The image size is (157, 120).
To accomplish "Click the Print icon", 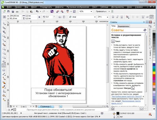I will tap(17, 12).
